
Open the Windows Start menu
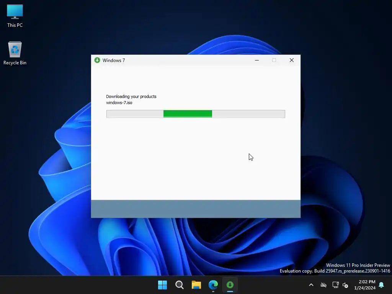click(x=162, y=285)
